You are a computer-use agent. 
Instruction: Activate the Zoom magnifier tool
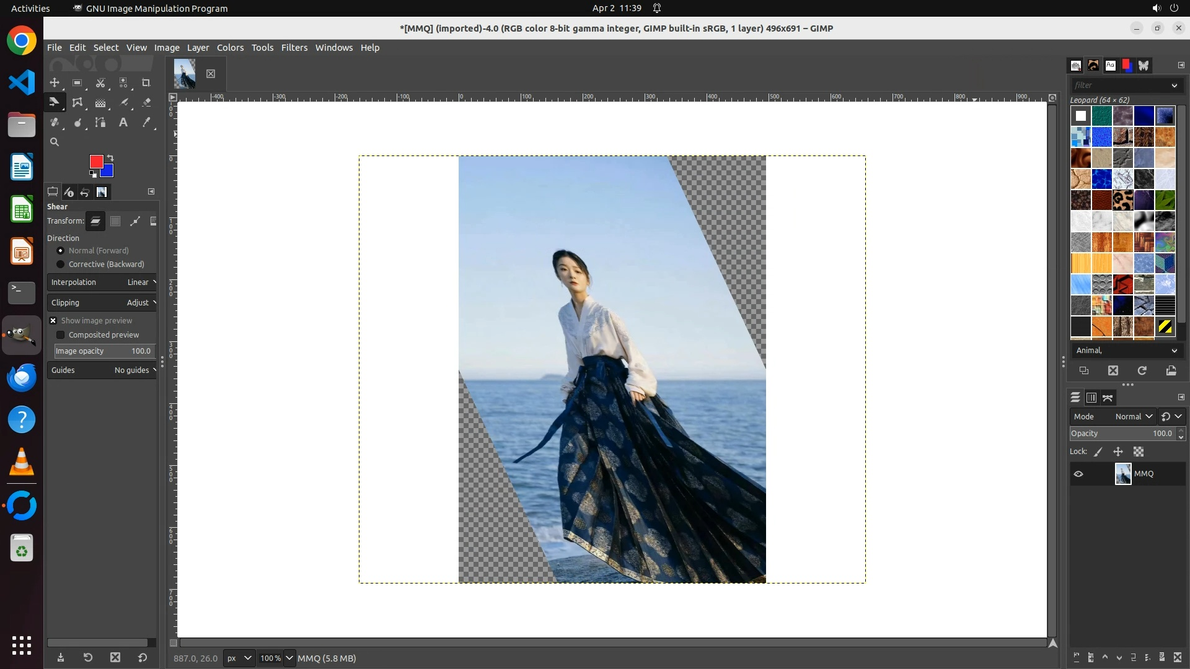point(55,142)
